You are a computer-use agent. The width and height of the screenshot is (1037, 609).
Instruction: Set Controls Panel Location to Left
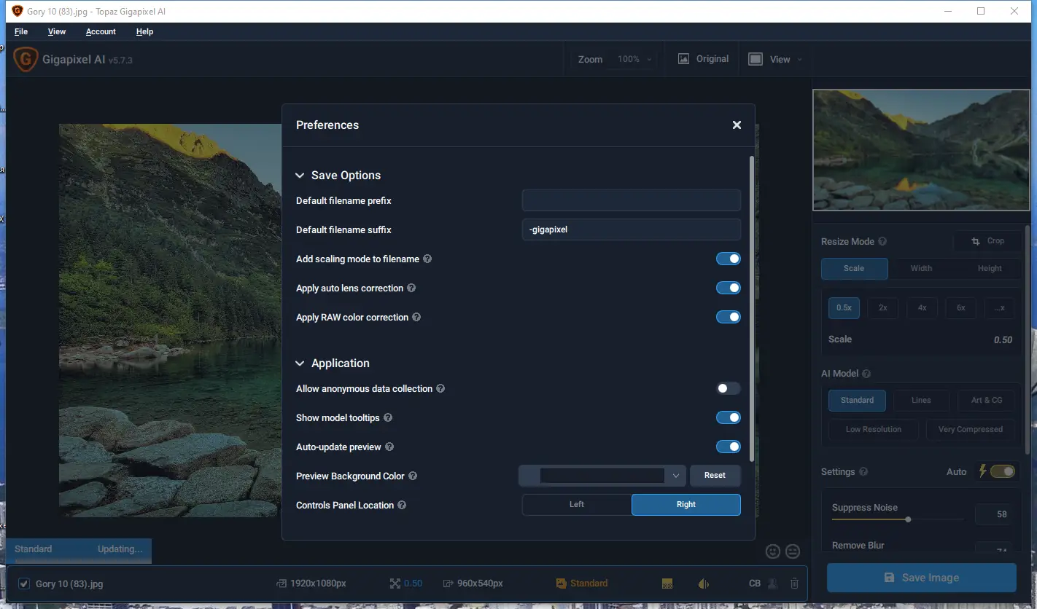pyautogui.click(x=577, y=505)
